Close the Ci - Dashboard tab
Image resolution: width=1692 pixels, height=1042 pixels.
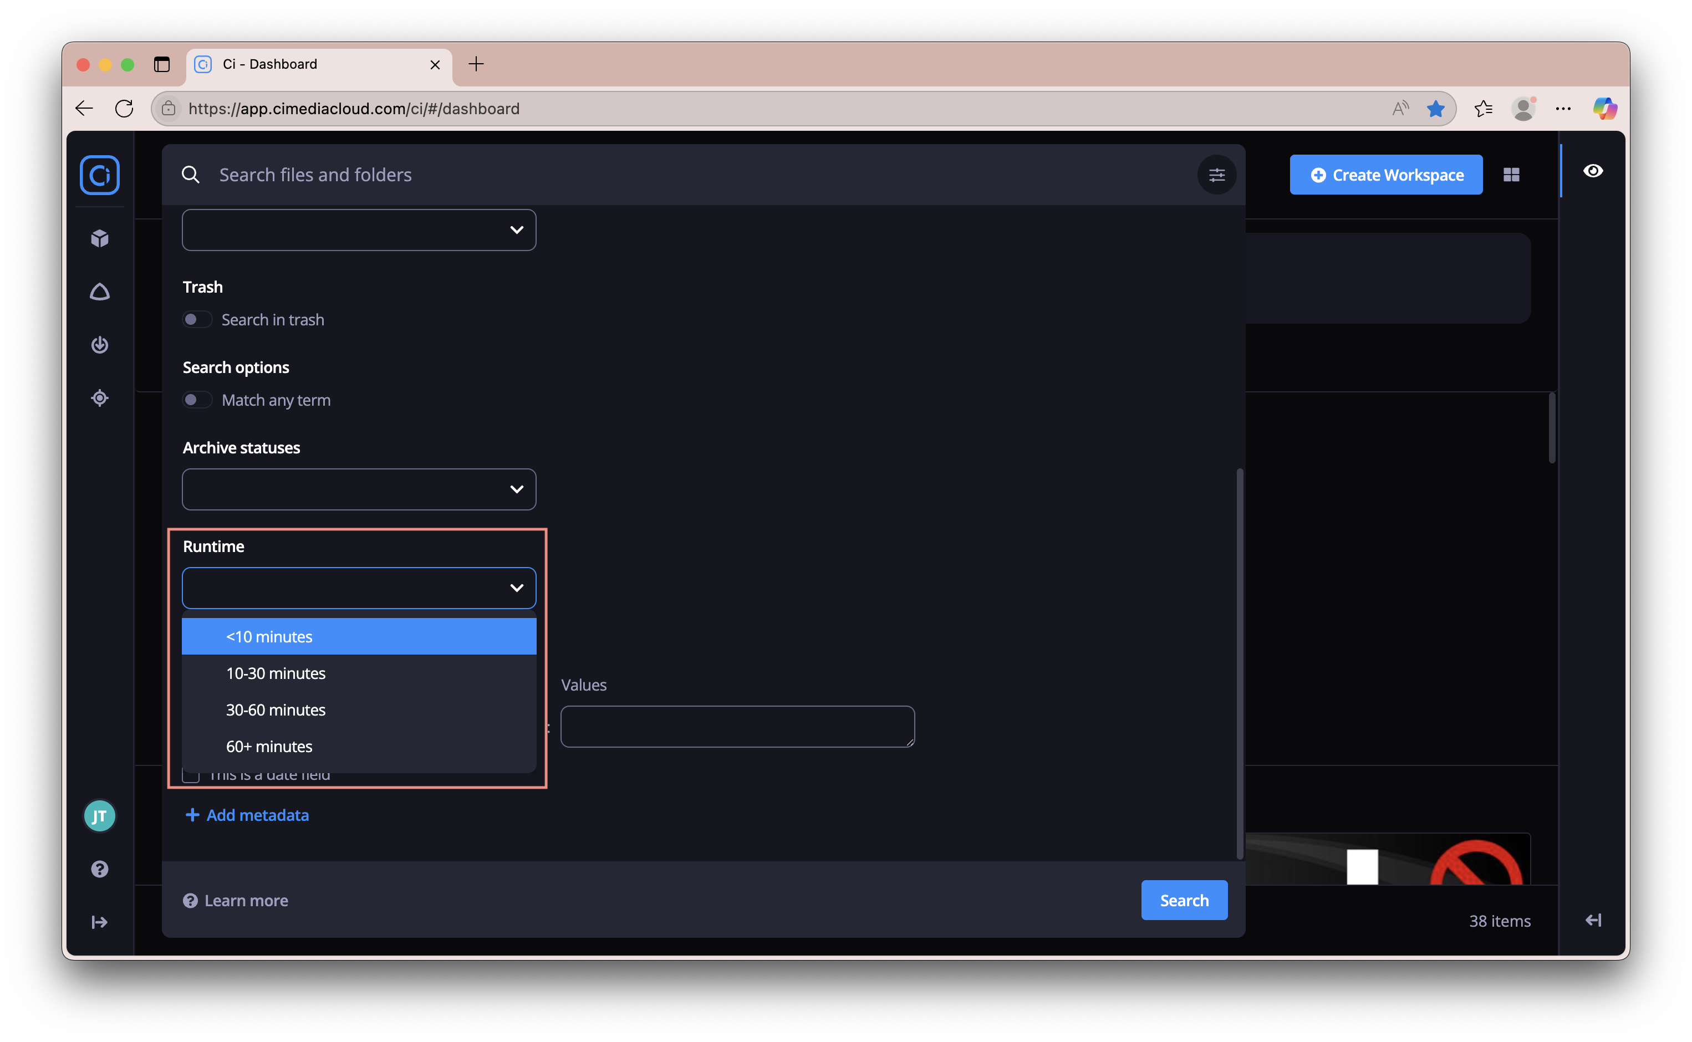(x=435, y=64)
